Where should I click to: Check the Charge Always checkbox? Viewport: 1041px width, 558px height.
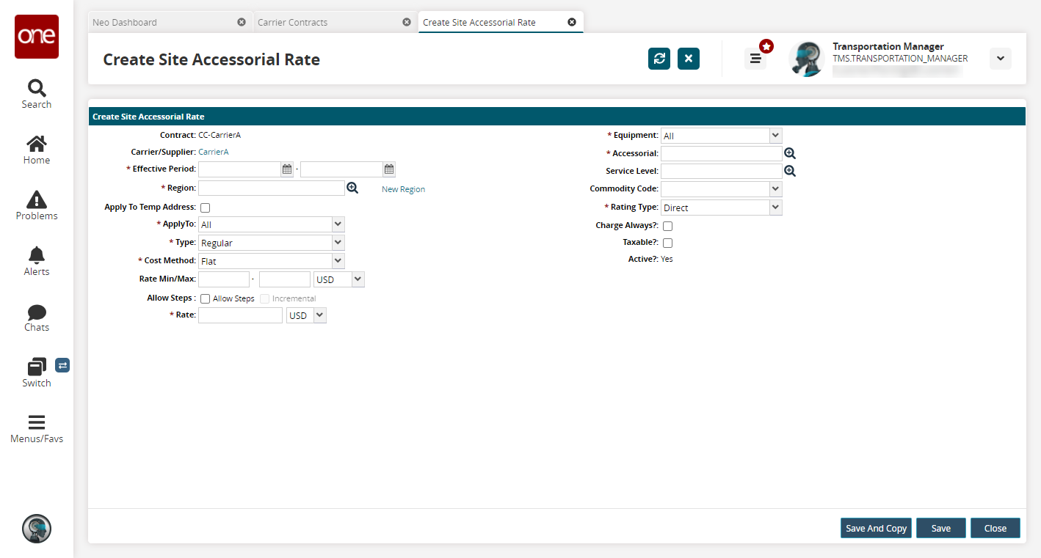pos(667,227)
